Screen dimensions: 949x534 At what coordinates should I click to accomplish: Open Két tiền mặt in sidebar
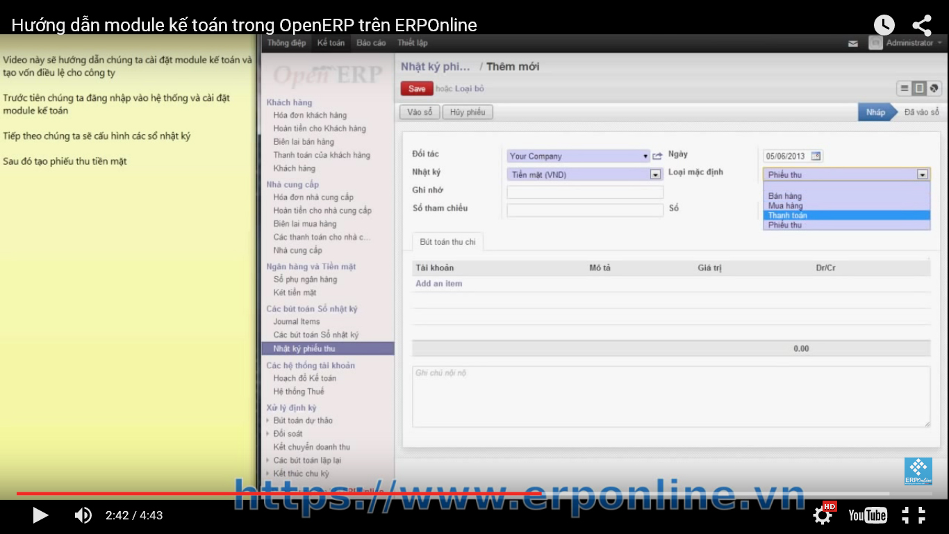[295, 293]
